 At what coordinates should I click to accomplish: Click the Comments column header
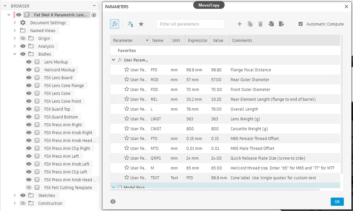tap(285, 41)
